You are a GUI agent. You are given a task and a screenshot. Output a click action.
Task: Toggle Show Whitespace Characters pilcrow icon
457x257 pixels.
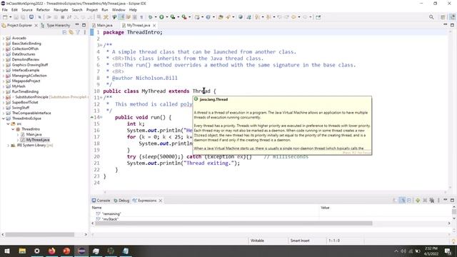tap(141, 17)
